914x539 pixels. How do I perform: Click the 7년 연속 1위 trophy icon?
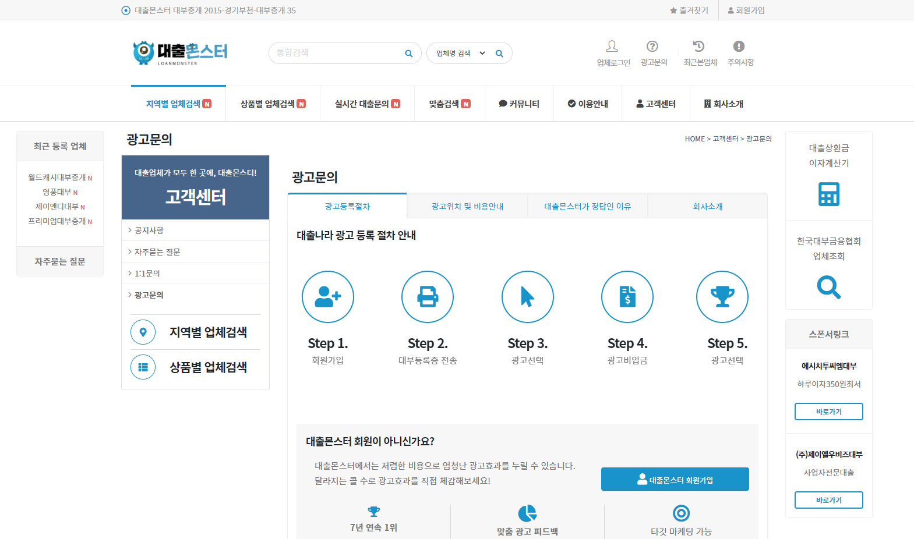coord(374,512)
